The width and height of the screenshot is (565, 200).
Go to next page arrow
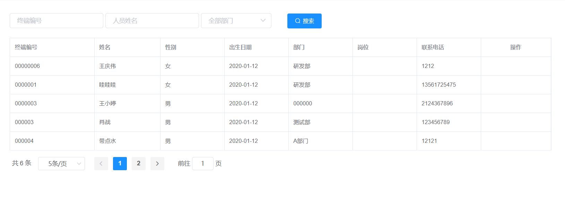click(x=157, y=164)
